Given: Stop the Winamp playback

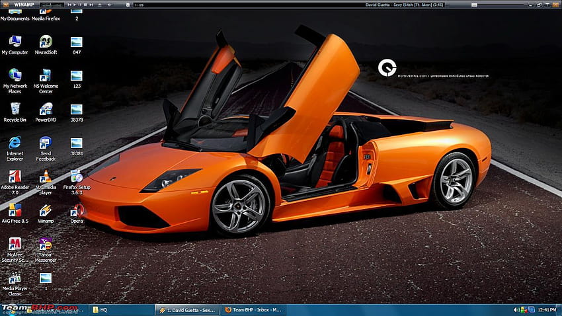Looking at the screenshot, I should click(x=85, y=5).
